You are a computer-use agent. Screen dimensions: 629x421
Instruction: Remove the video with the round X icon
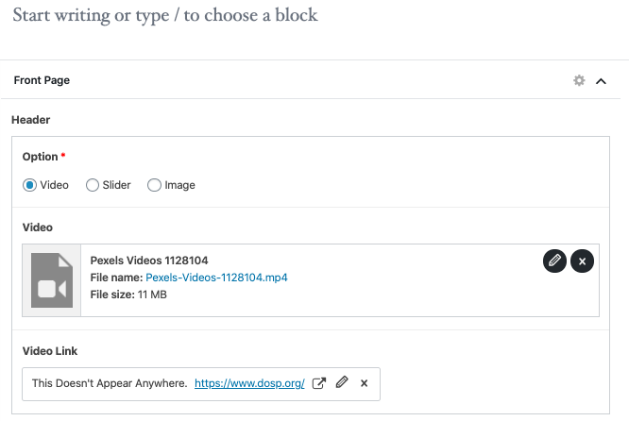pyautogui.click(x=583, y=261)
